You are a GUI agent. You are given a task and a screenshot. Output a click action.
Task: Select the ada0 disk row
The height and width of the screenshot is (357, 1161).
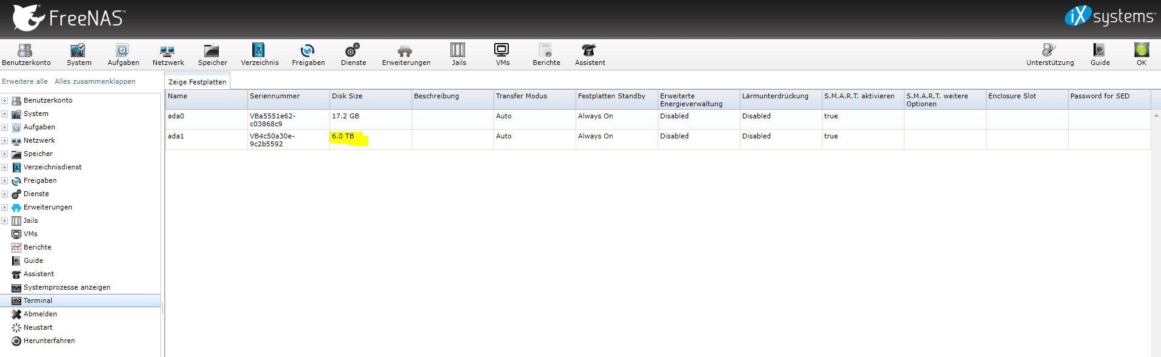(658, 120)
